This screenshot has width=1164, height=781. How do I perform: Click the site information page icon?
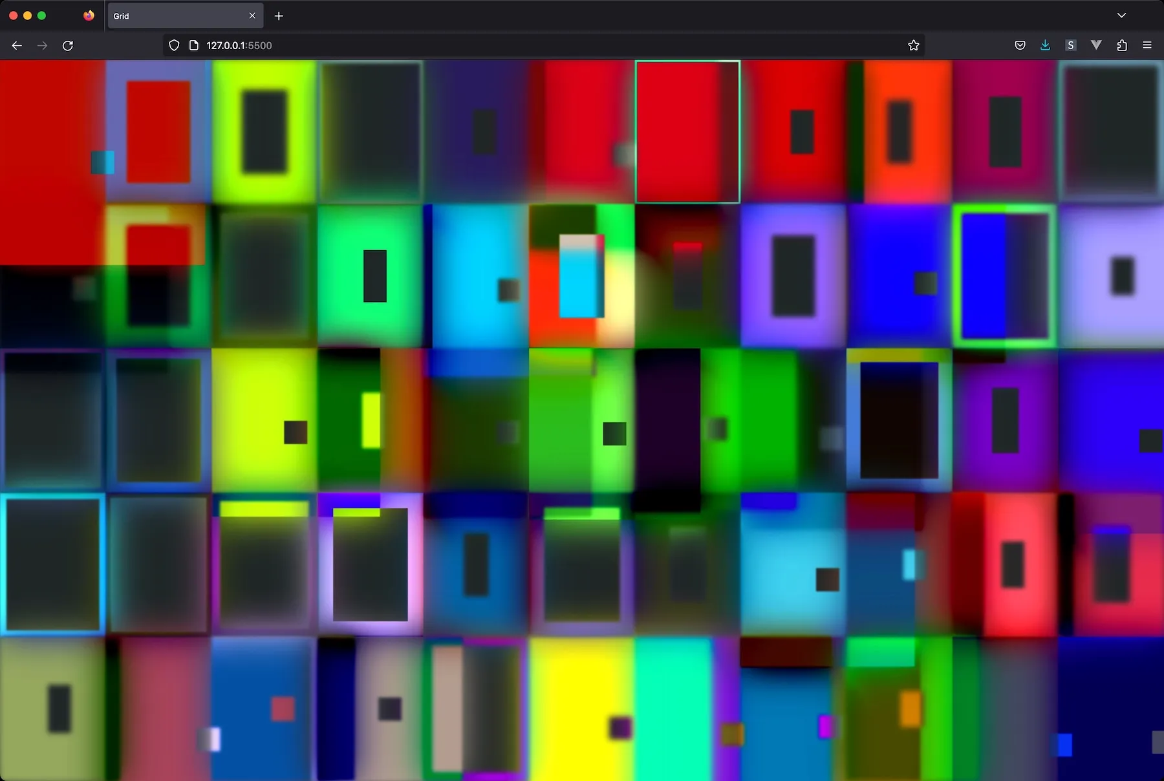(x=193, y=45)
